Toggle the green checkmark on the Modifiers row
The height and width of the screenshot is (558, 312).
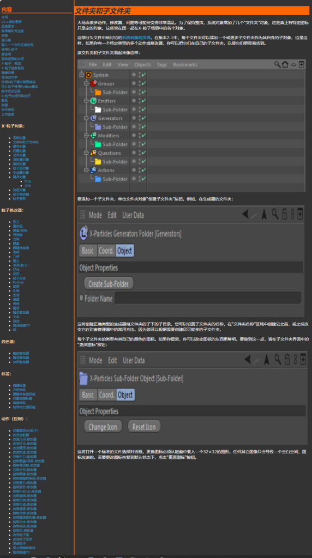point(144,136)
